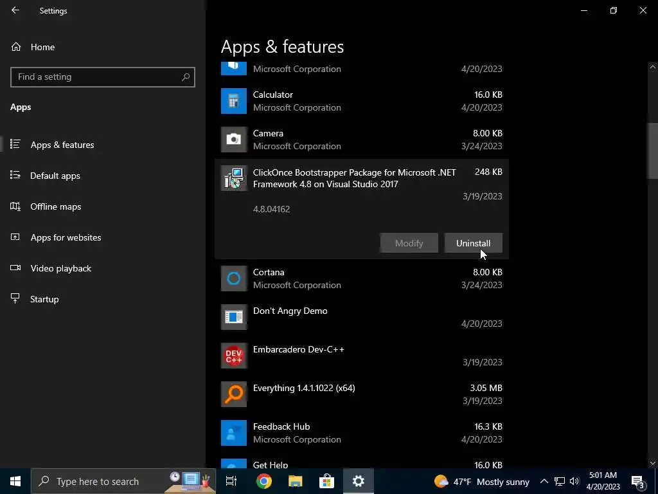Screen dimensions: 658x494
Task: Click the network icon in the tray
Action: pos(560,481)
